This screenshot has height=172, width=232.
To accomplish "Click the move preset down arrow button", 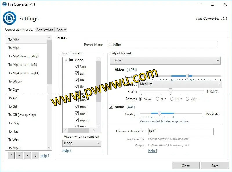I will (35, 155).
